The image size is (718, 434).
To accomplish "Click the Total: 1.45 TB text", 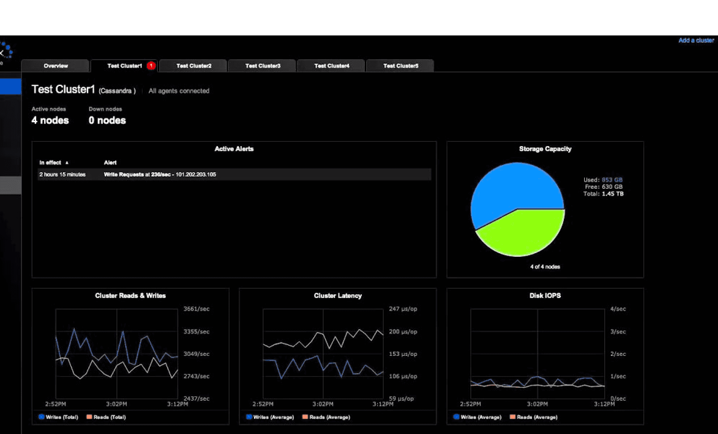I will coord(603,194).
